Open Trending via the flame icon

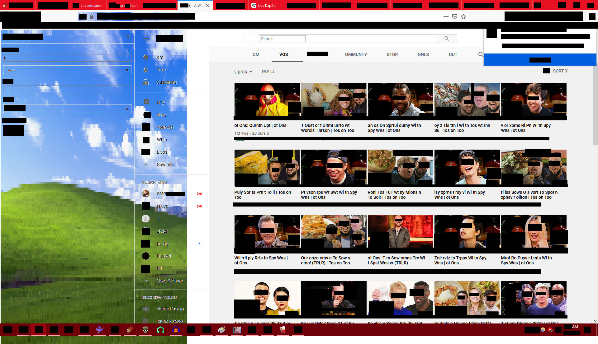pos(146,70)
